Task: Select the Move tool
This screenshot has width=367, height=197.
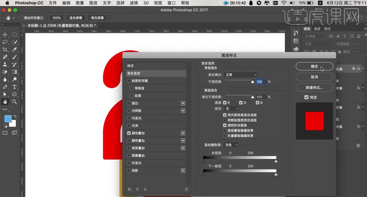Action: (x=5, y=35)
